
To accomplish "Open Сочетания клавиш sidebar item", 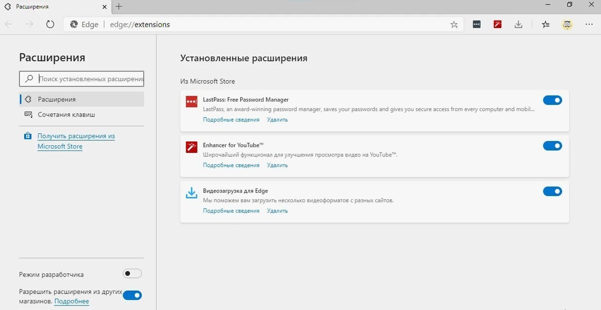I will 82,114.
